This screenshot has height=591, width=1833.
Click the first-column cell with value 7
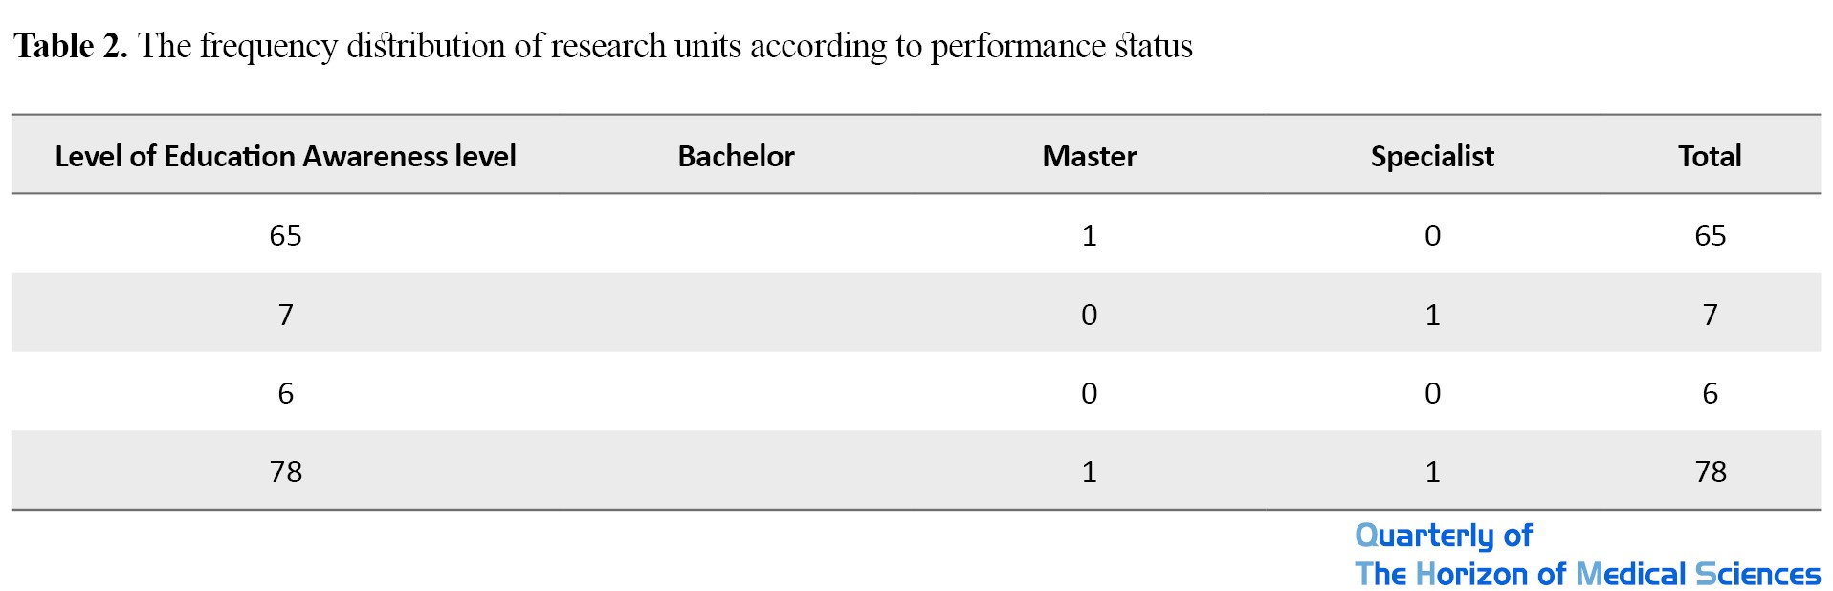(x=285, y=315)
